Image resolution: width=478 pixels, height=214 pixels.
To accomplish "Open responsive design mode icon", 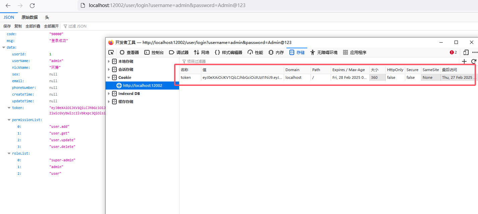I will point(466,52).
